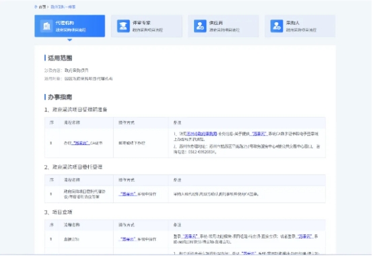This screenshot has width=373, height=256.
Task: Open the second quoted link in section 3 remarks
Action: pyautogui.click(x=305, y=237)
